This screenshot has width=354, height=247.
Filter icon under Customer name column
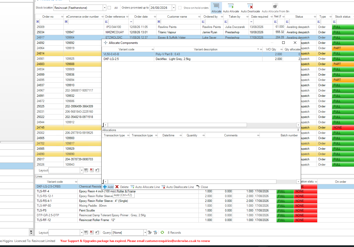click(159, 22)
